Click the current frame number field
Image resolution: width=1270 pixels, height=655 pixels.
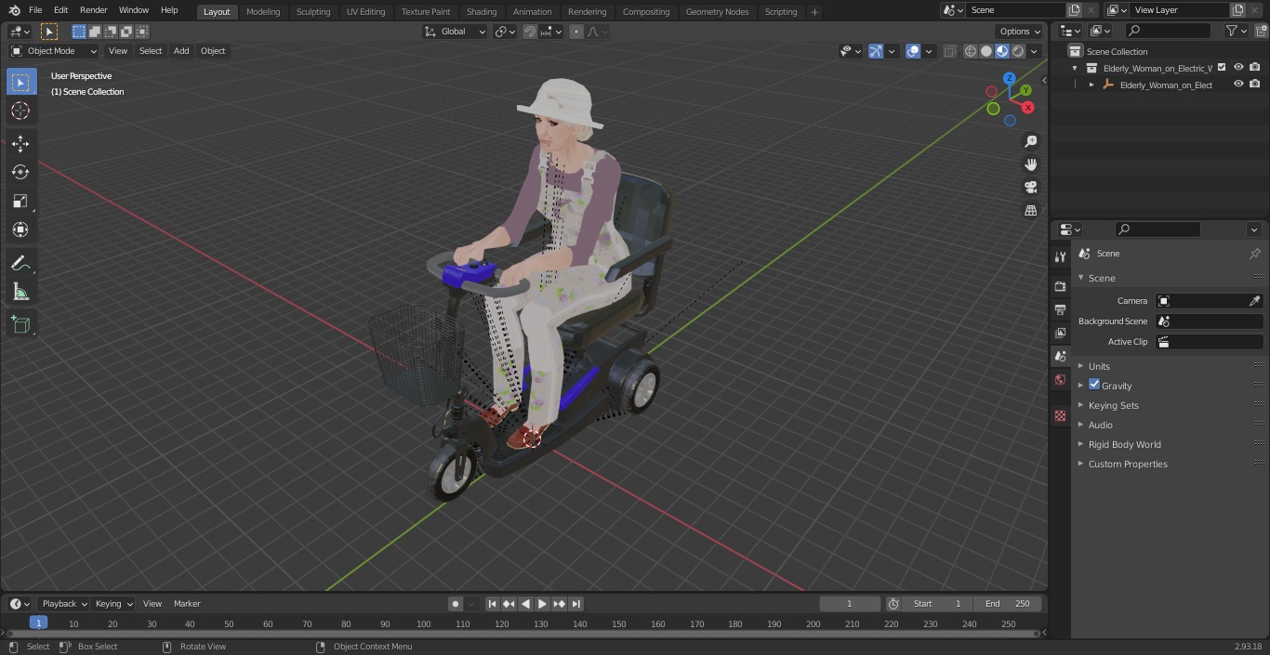tap(849, 604)
